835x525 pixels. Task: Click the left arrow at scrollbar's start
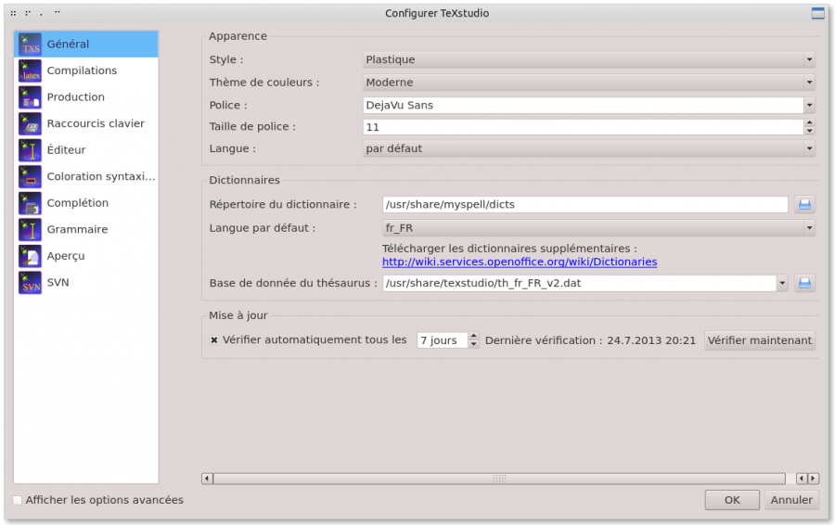click(x=207, y=479)
